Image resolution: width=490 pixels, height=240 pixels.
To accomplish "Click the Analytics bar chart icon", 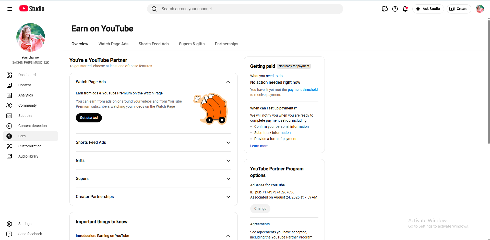I will click(9, 95).
